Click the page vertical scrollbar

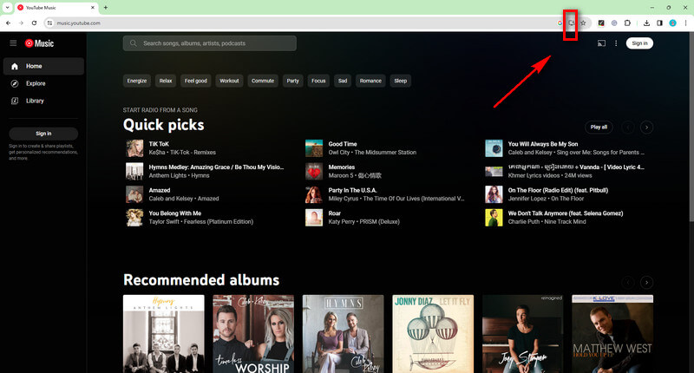[x=691, y=128]
